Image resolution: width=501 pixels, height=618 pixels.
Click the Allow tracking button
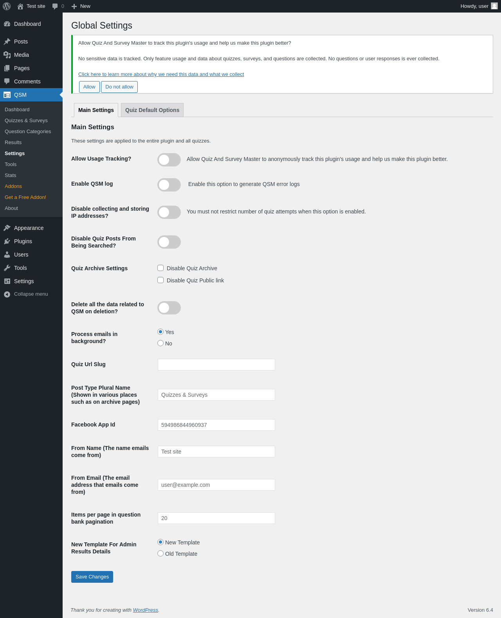89,87
